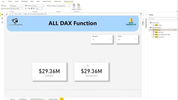Toggle thousands separator comma format
Image resolution: width=178 pixels, height=100 pixels.
(x=31, y=9)
